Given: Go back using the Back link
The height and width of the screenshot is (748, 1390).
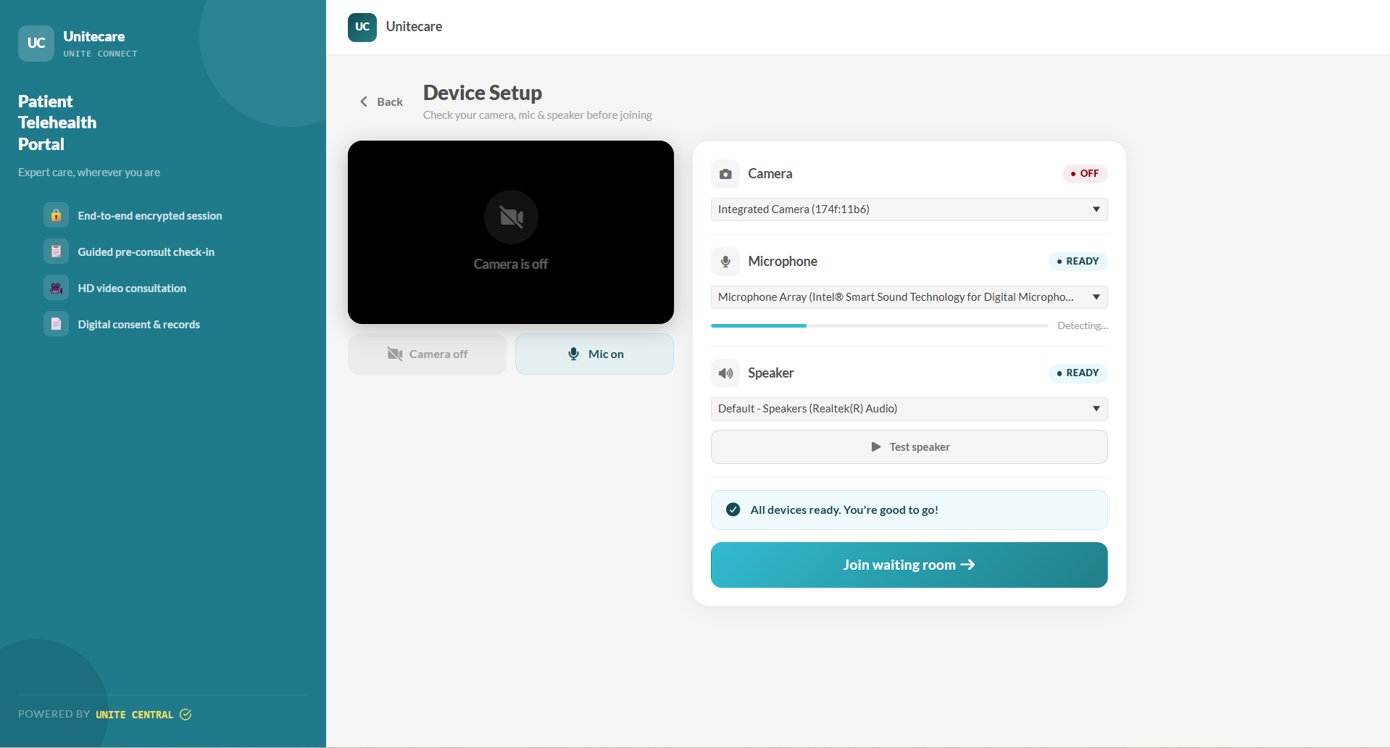Looking at the screenshot, I should point(382,101).
